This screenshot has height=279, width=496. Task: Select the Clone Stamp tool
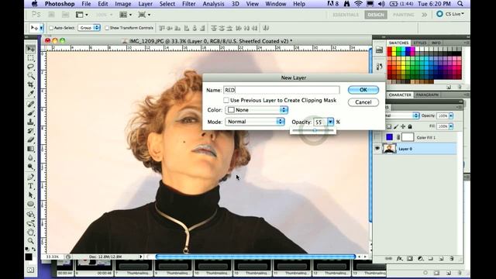click(x=31, y=122)
